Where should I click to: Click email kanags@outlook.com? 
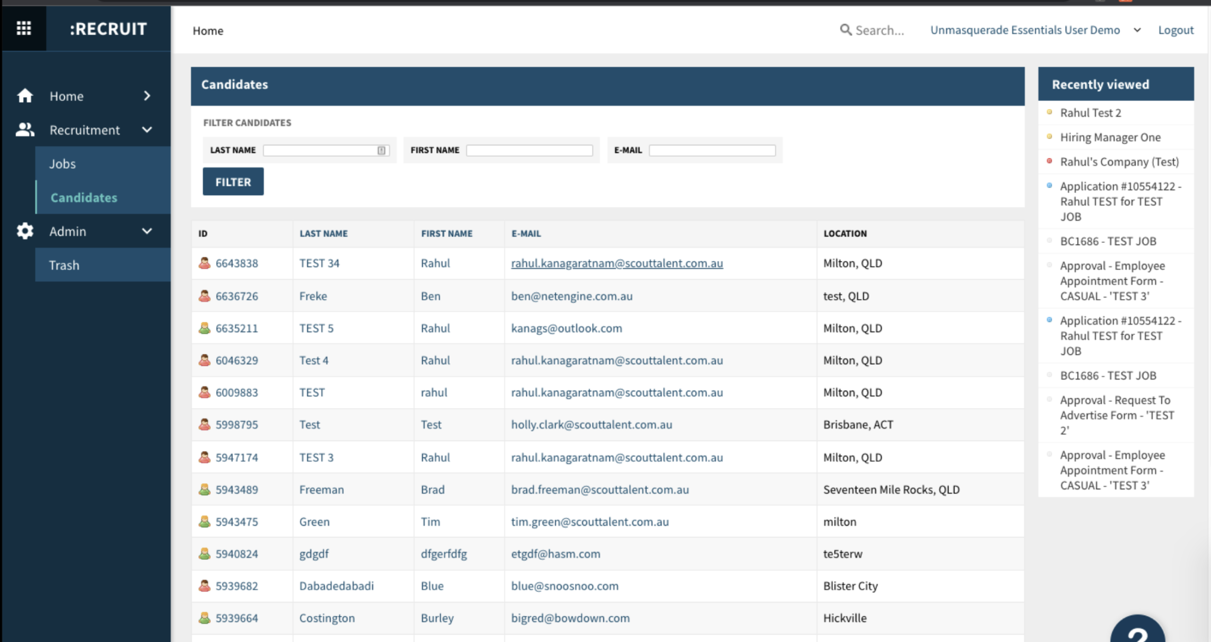[567, 328]
